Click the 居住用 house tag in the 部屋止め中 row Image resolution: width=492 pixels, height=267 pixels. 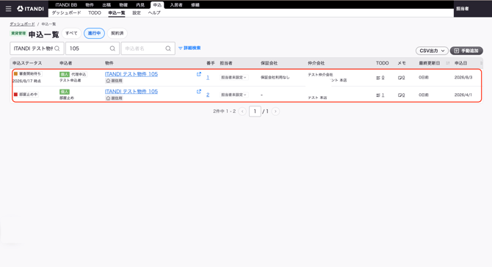coord(114,98)
